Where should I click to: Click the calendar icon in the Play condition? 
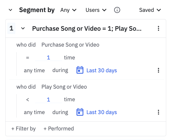80,112
